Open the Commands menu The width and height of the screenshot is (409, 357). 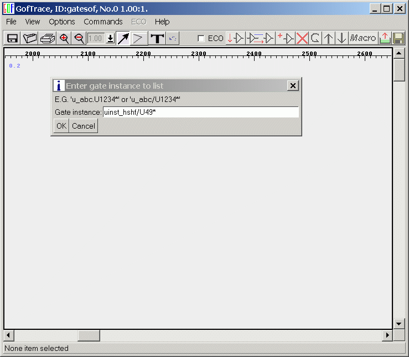(103, 22)
